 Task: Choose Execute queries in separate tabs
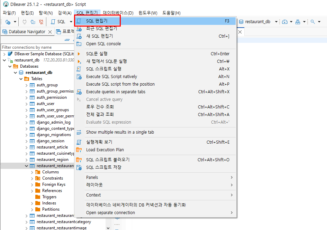156,92
